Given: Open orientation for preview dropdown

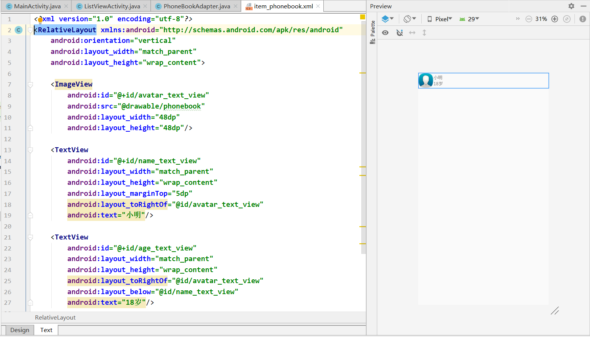Looking at the screenshot, I should pyautogui.click(x=410, y=19).
